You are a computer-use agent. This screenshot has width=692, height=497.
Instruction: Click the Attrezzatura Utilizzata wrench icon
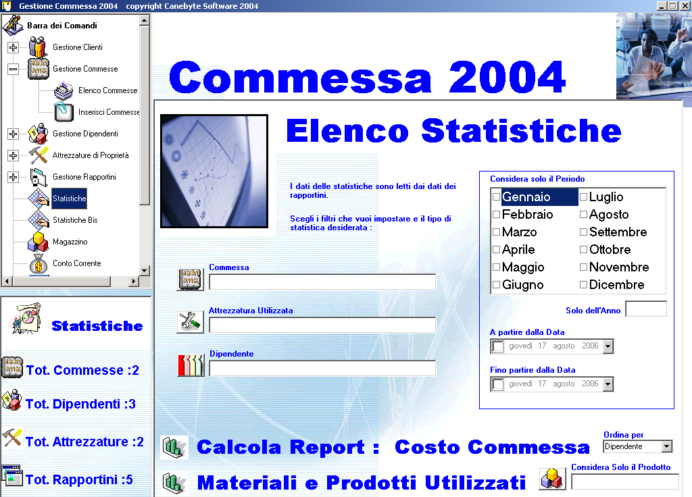click(x=190, y=322)
